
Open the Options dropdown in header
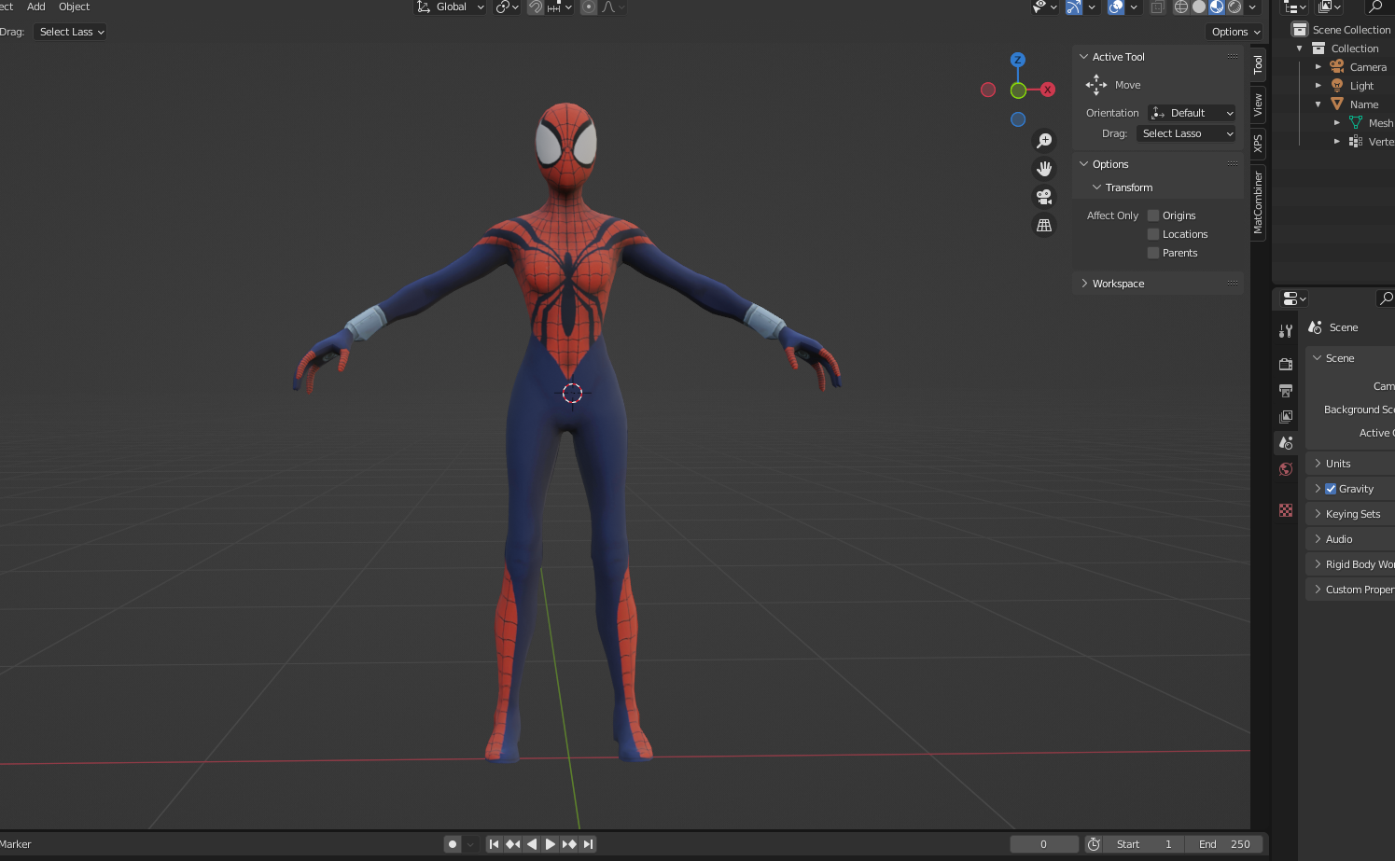click(1235, 32)
